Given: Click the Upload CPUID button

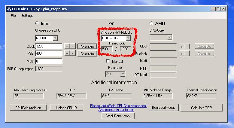Looking at the screenshot, I should [66, 108].
